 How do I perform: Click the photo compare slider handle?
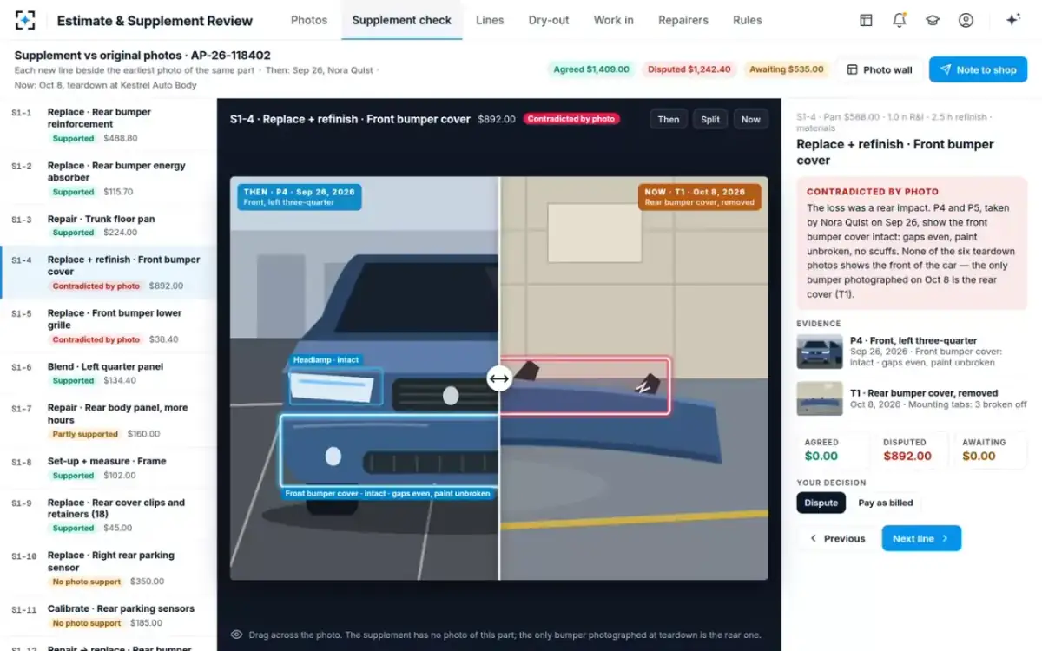coord(499,378)
